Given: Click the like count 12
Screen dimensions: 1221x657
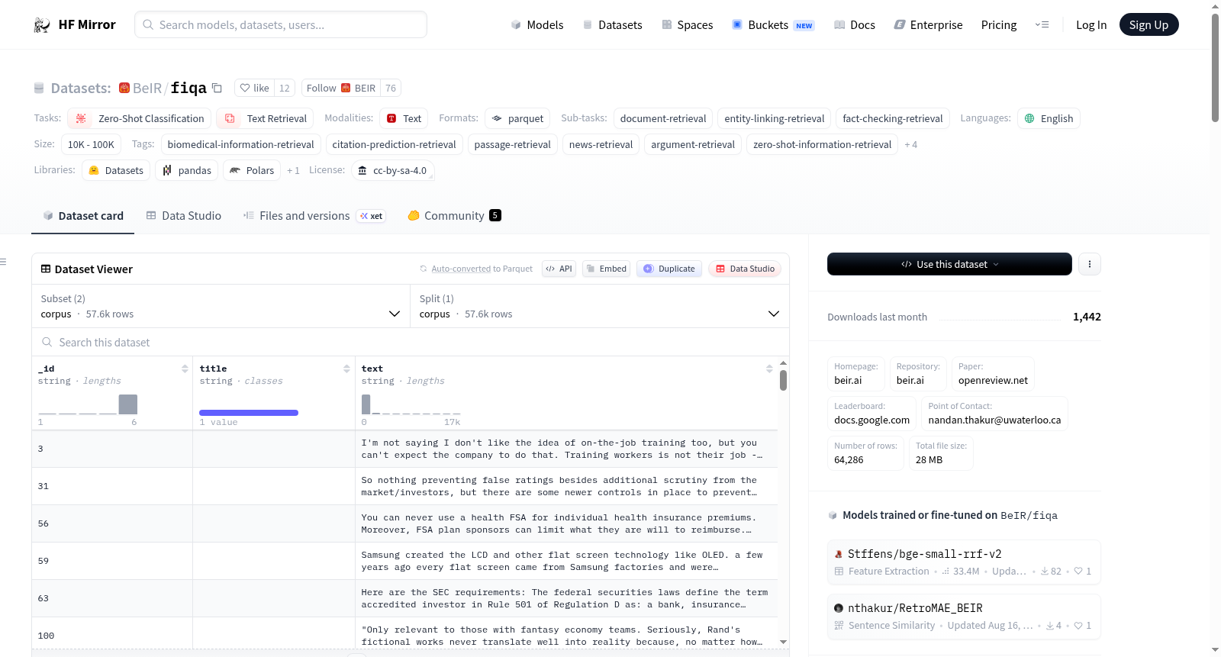Looking at the screenshot, I should click(285, 88).
